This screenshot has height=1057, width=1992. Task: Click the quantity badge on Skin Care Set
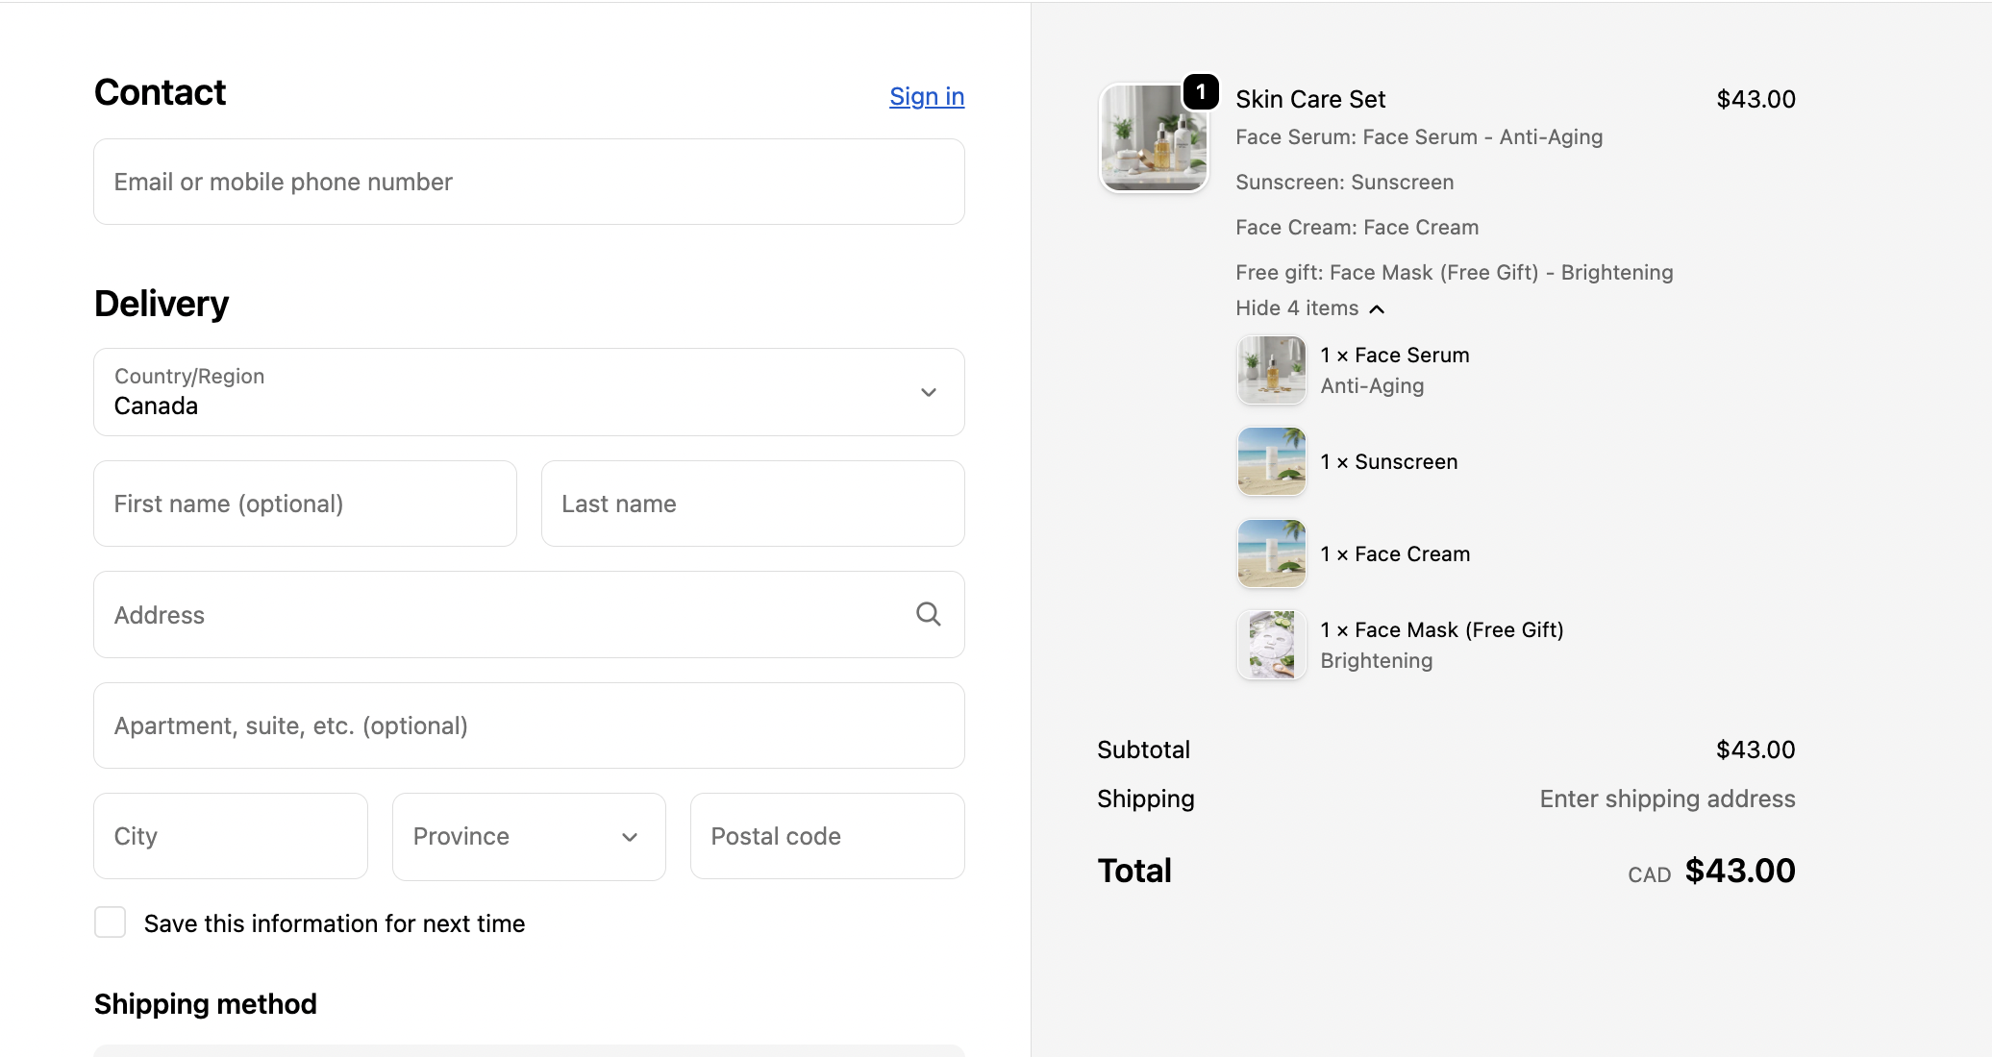point(1200,92)
